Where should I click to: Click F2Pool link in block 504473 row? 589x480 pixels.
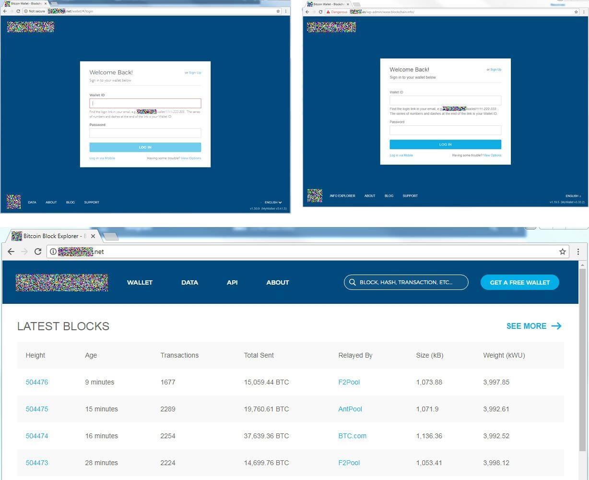pyautogui.click(x=349, y=463)
